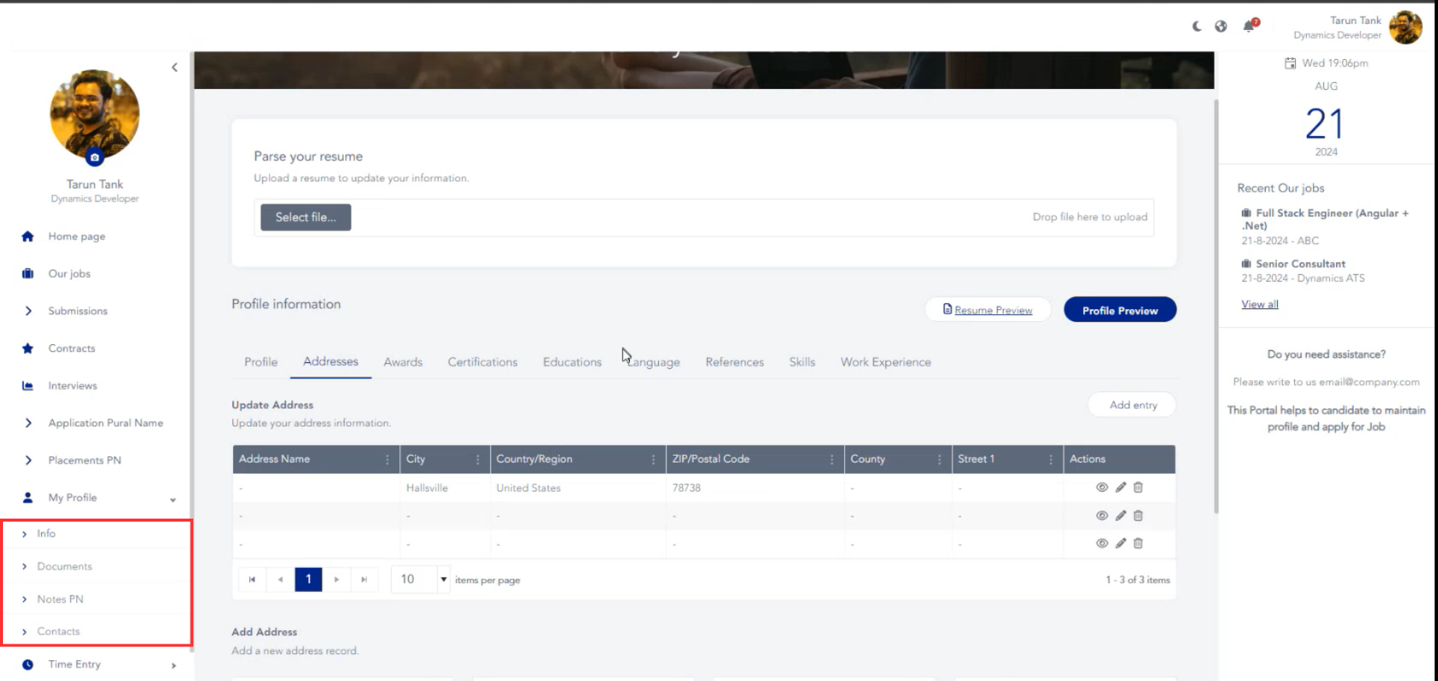Click the Profile Preview button
This screenshot has width=1438, height=681.
pos(1120,310)
